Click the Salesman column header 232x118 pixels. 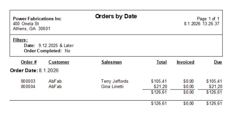coord(112,62)
